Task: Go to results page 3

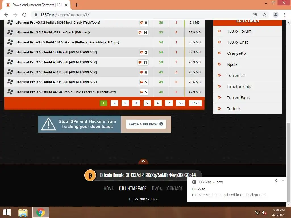Action: click(x=125, y=103)
